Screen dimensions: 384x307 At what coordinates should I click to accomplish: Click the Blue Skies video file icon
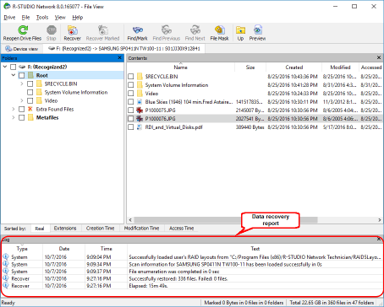point(140,102)
